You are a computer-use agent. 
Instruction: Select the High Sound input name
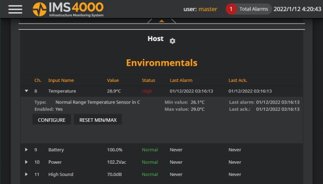point(61,174)
